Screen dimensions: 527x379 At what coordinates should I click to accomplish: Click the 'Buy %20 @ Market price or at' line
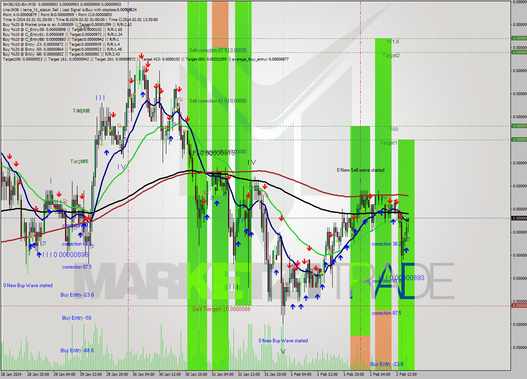click(x=67, y=24)
